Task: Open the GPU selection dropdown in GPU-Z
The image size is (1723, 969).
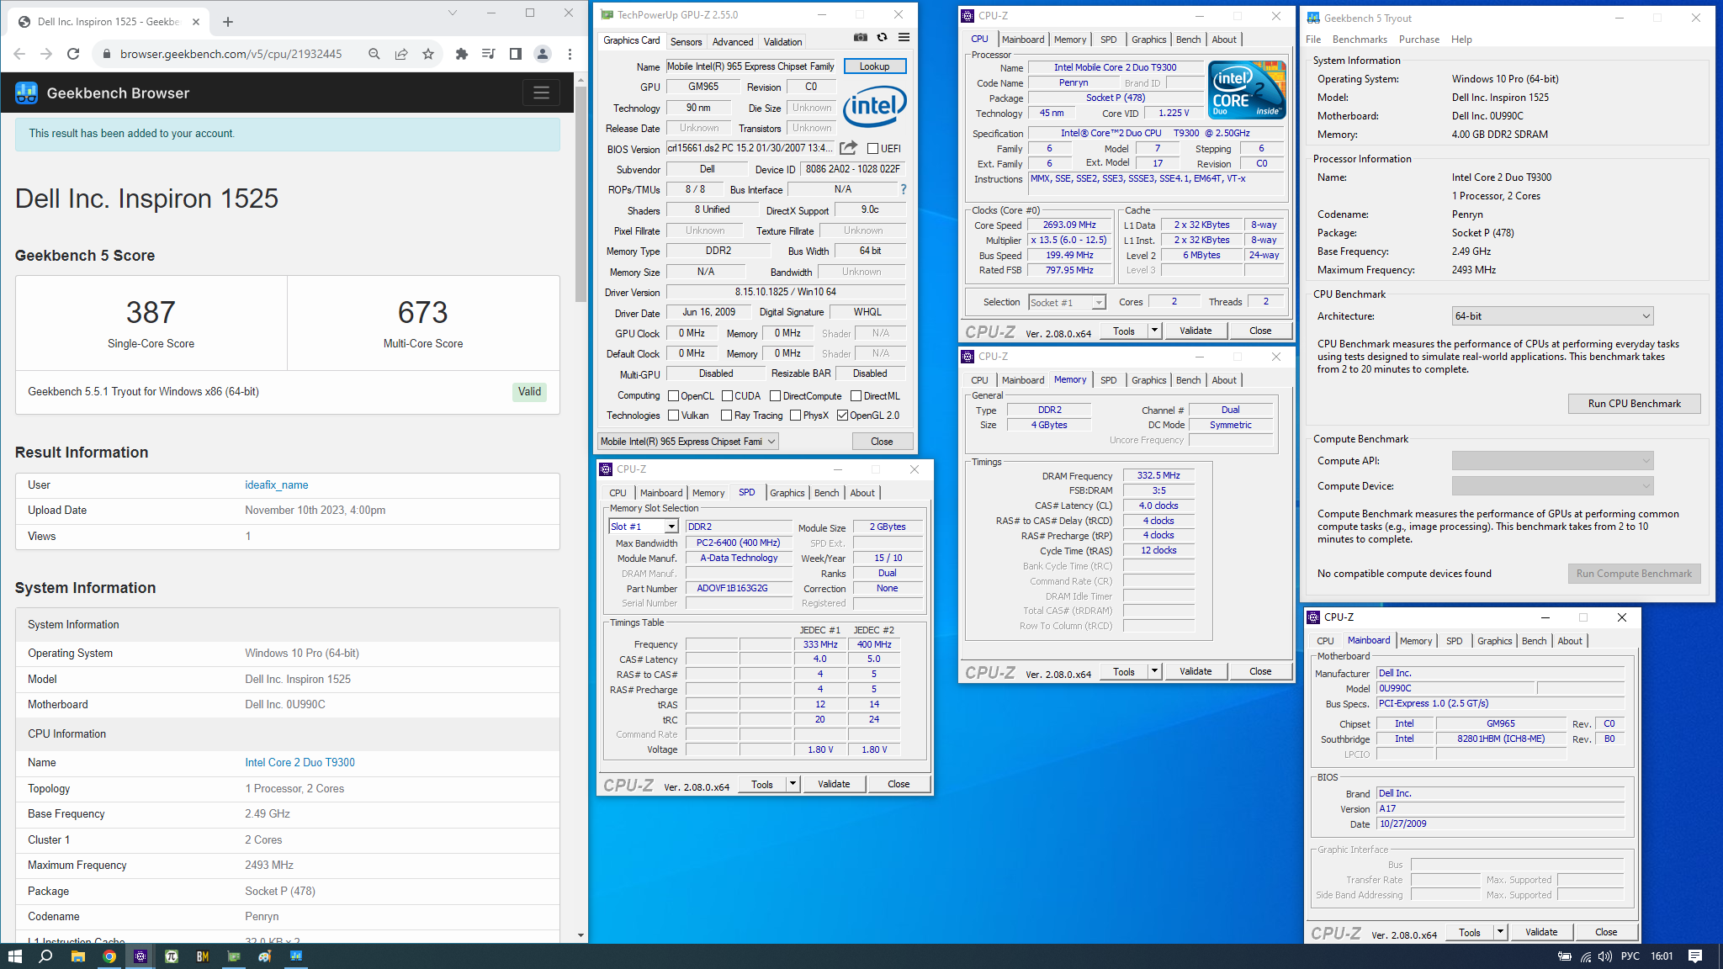Action: click(x=688, y=442)
